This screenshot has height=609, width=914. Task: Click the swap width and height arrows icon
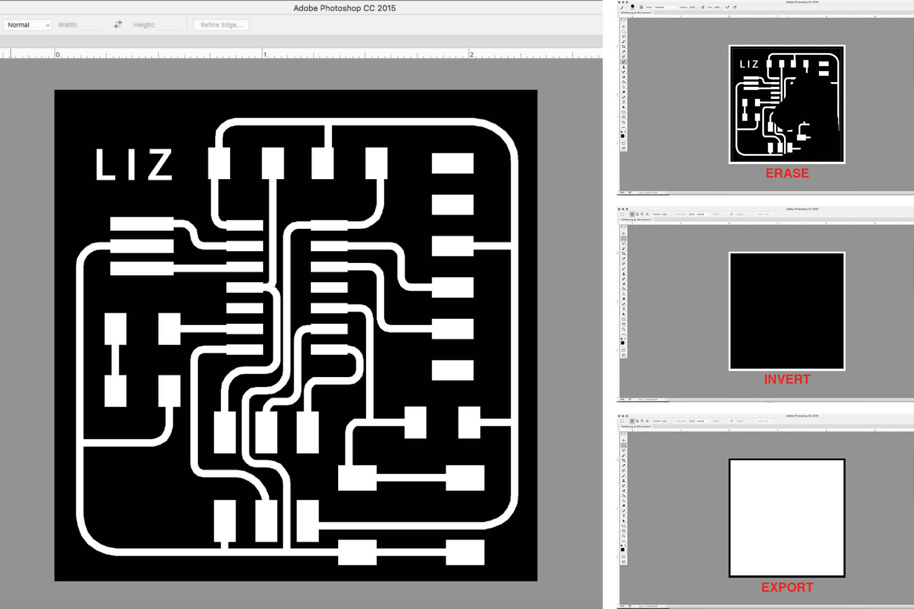(118, 24)
